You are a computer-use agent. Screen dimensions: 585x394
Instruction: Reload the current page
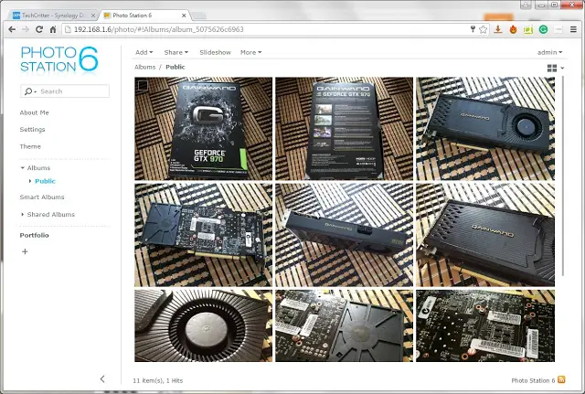[x=39, y=29]
